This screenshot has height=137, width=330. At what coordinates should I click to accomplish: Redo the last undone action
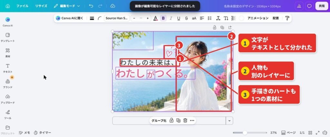(x=100, y=6)
